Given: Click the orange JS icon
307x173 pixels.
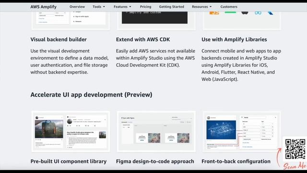Looking at the screenshot, I should 214,13.
